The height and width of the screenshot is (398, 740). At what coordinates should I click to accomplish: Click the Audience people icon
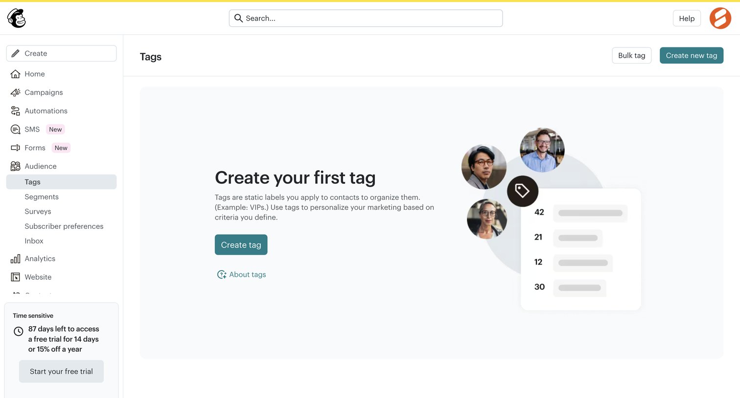pos(16,166)
